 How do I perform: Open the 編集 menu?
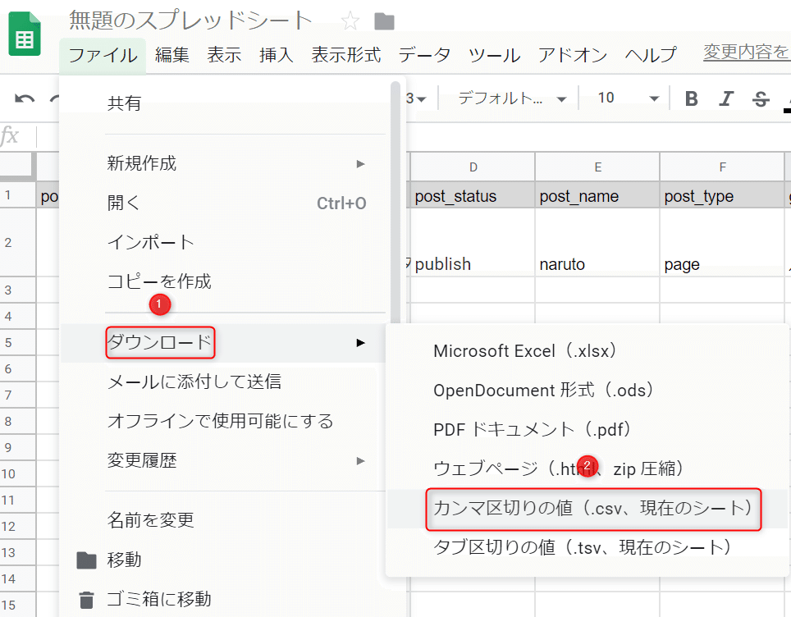pos(172,55)
